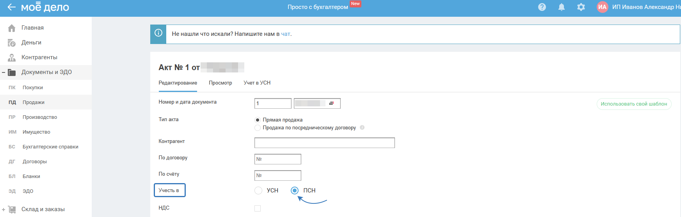Switch to the Просмотр tab
This screenshot has width=681, height=217.
(x=220, y=83)
